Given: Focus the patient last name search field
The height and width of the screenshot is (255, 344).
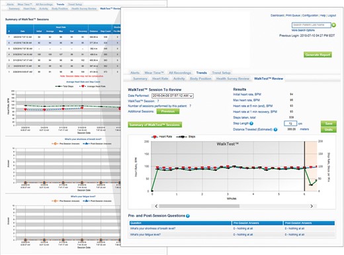Looking at the screenshot, I should [312, 25].
